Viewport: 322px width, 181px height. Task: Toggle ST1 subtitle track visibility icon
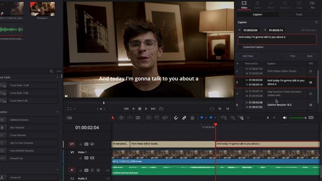click(92, 144)
